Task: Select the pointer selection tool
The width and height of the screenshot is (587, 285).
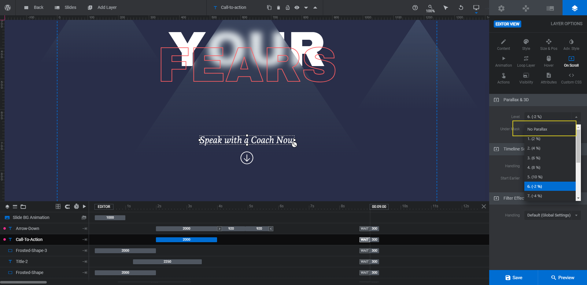Action: tap(445, 8)
